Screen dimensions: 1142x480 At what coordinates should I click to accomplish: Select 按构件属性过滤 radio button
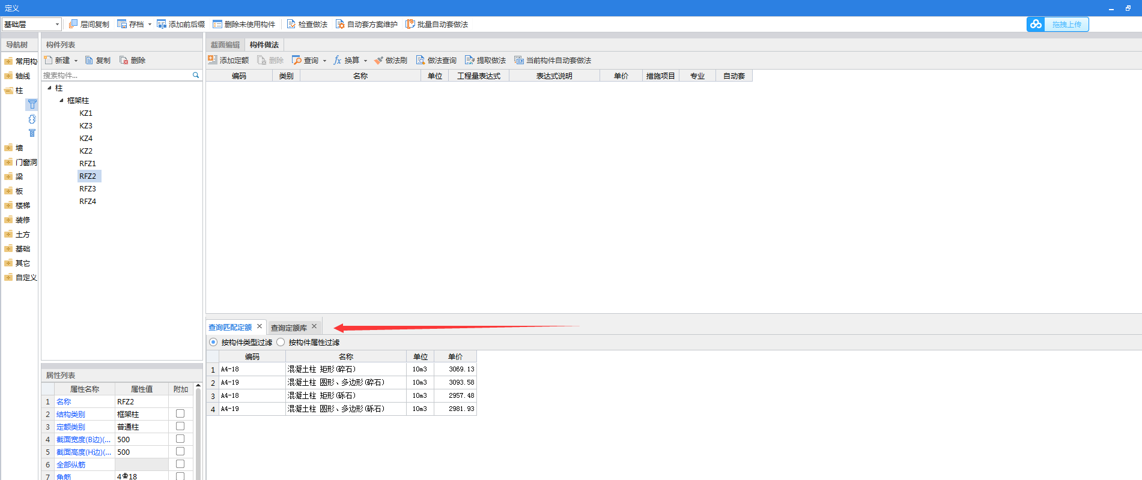(281, 342)
